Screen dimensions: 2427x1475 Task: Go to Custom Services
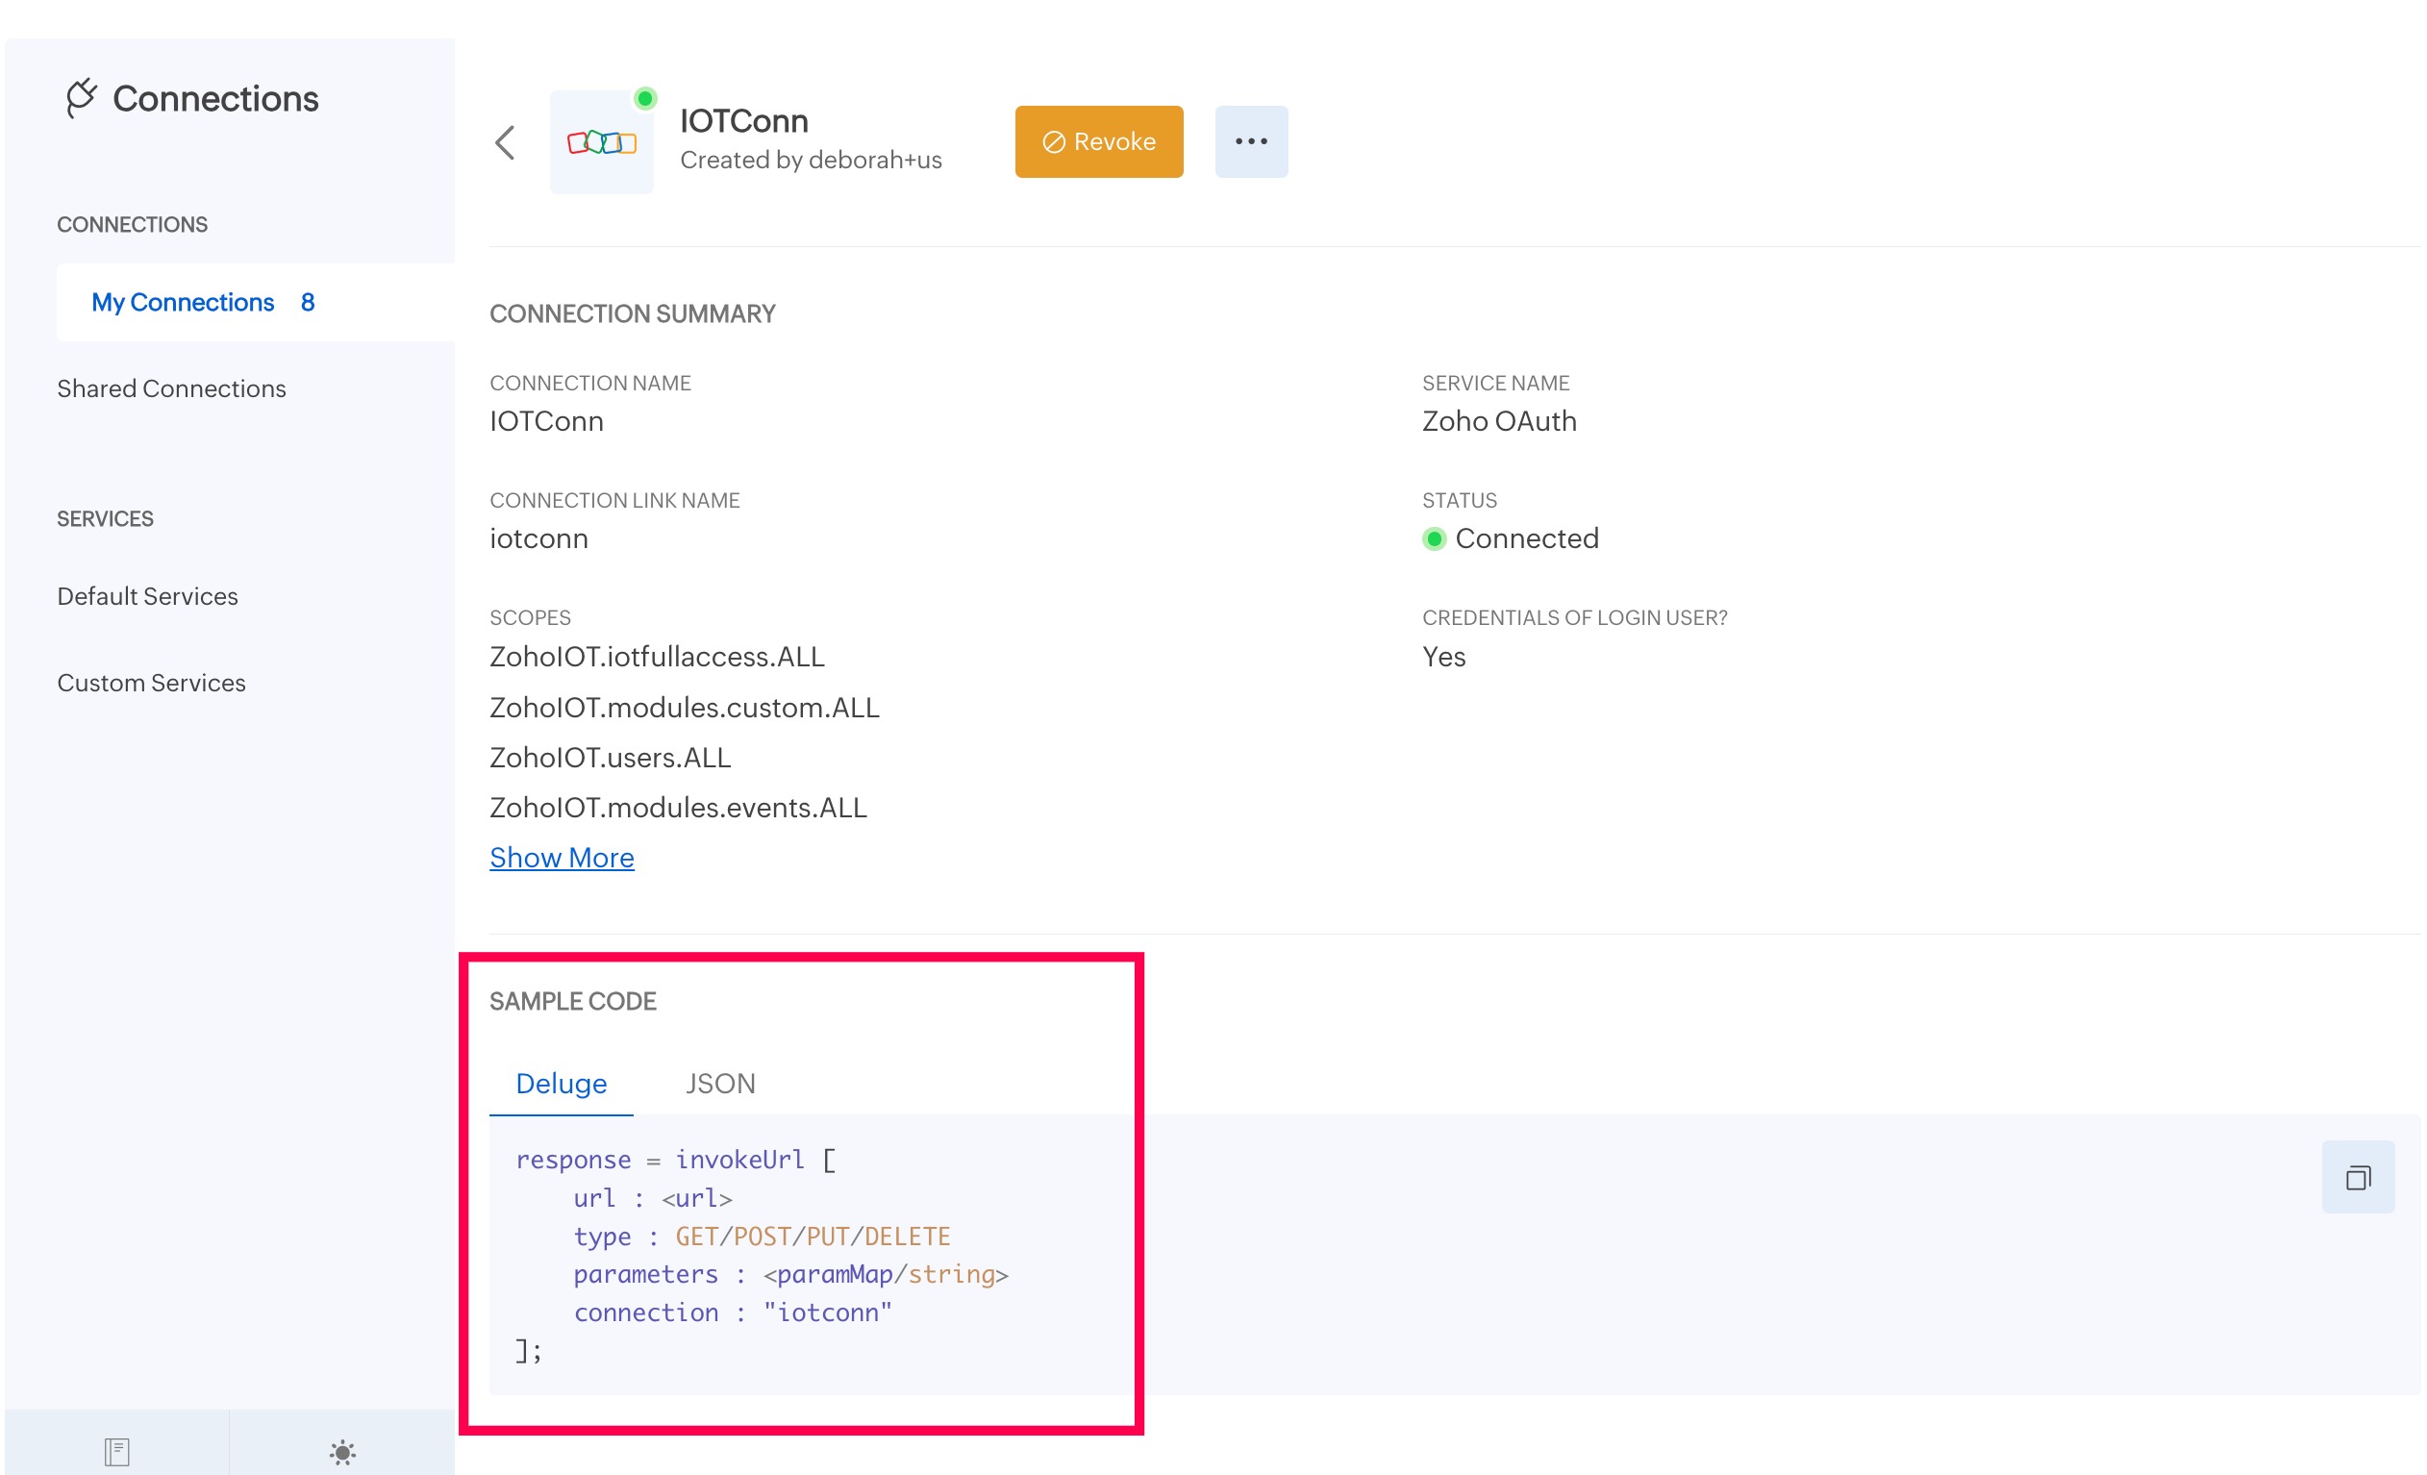[x=151, y=684]
